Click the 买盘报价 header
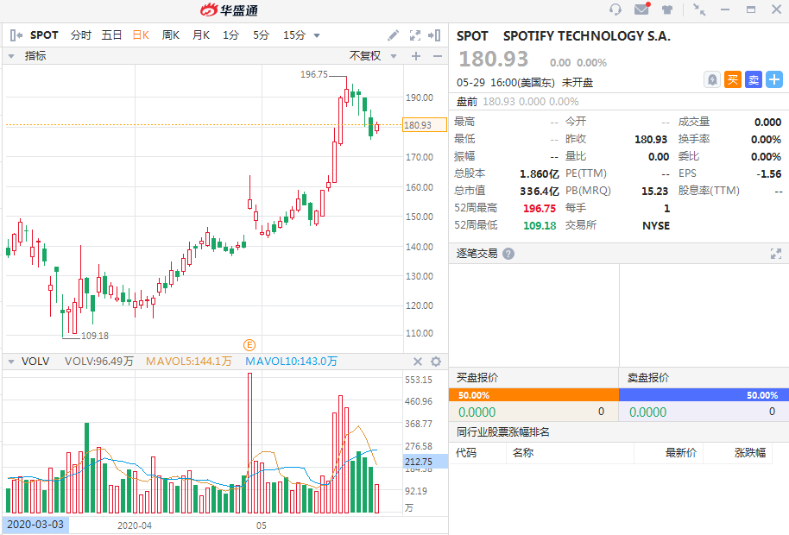Viewport: 789px width, 535px height. click(477, 378)
